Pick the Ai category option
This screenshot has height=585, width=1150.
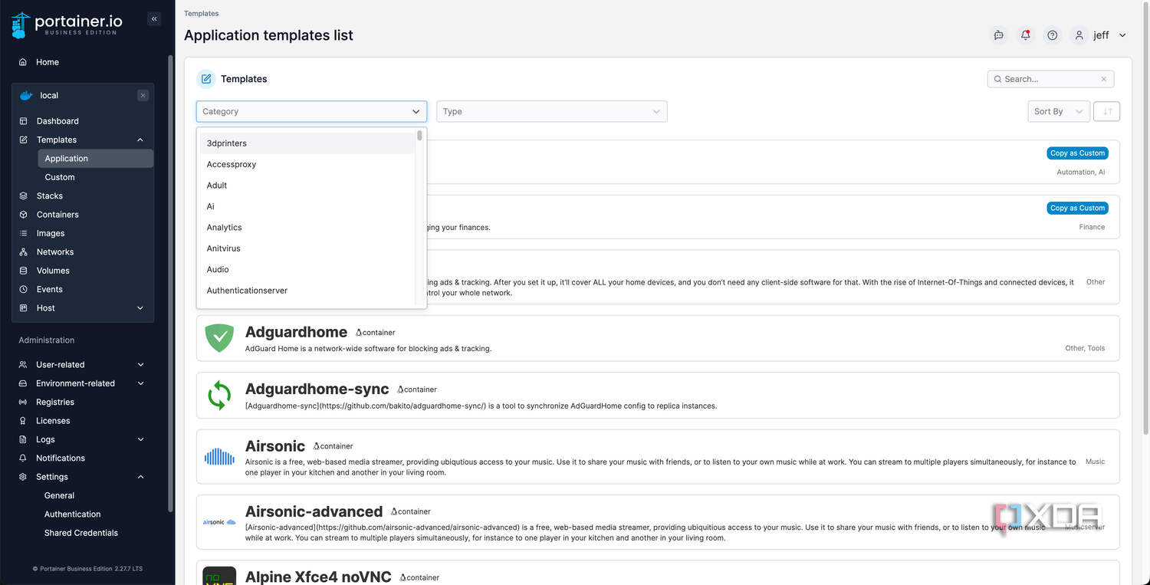point(307,206)
